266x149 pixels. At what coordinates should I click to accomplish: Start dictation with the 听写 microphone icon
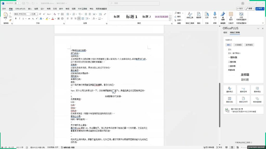click(x=215, y=15)
